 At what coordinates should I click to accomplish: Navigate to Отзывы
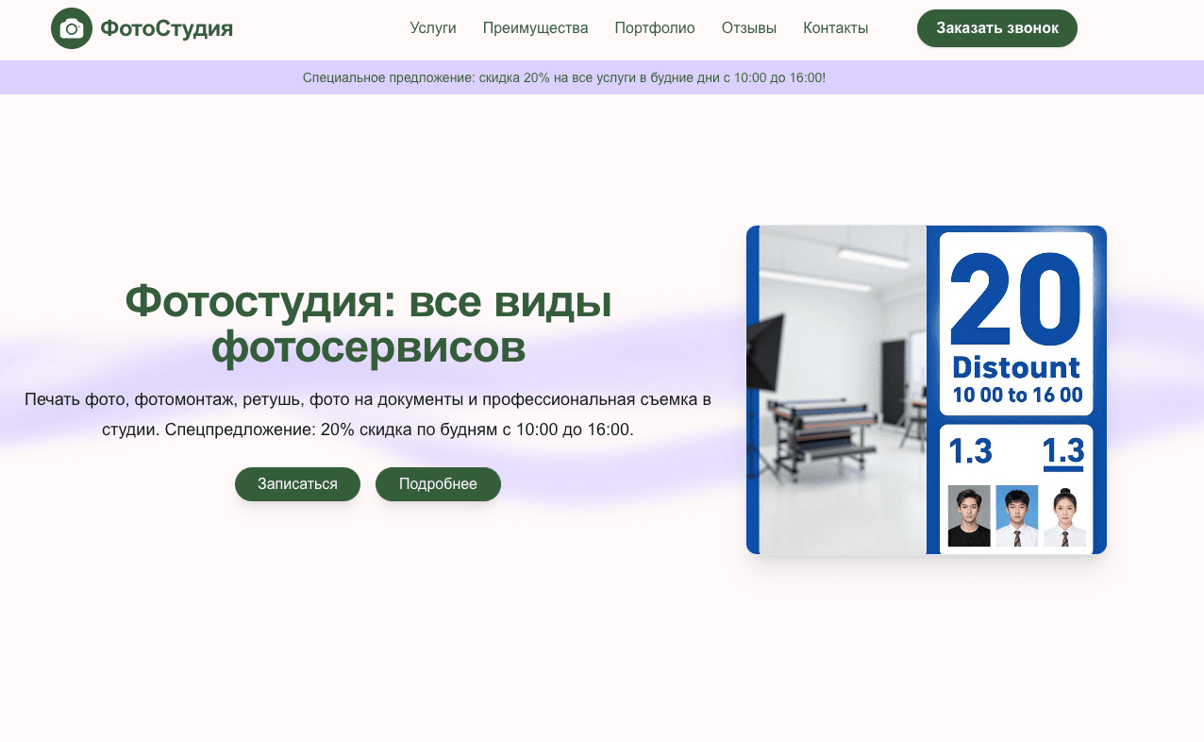coord(749,28)
